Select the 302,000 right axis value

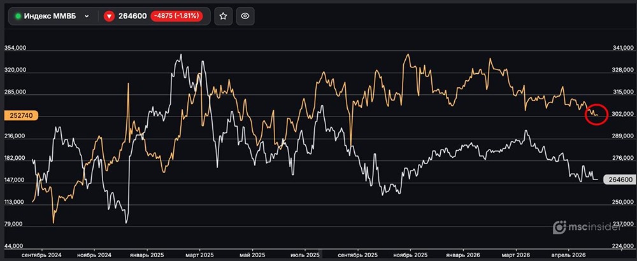pyautogui.click(x=623, y=115)
